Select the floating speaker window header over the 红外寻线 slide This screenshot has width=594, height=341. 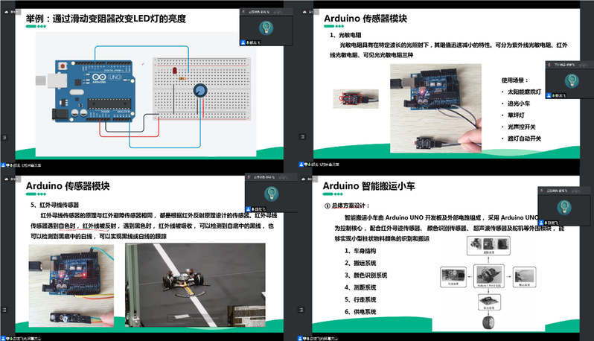[x=271, y=177]
